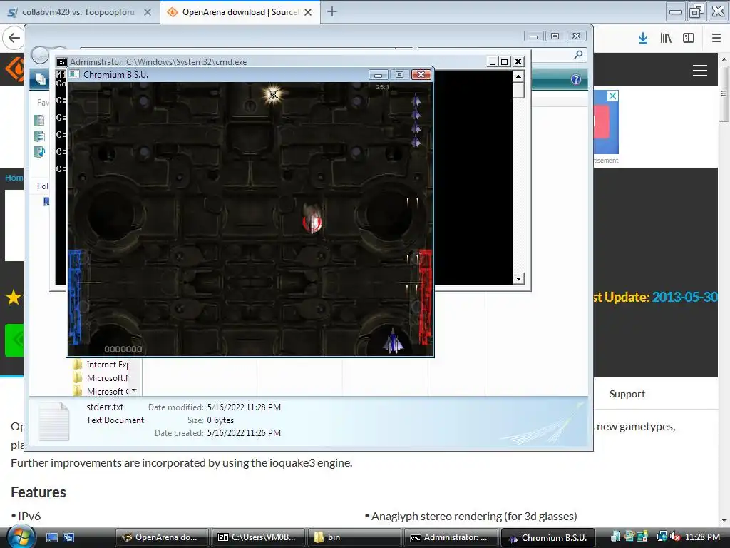Close the OpenArena download tab
Image resolution: width=730 pixels, height=548 pixels.
308,12
